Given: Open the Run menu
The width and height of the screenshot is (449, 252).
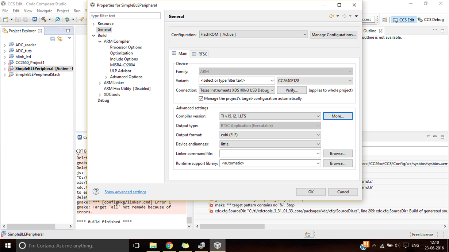Looking at the screenshot, I should [77, 11].
